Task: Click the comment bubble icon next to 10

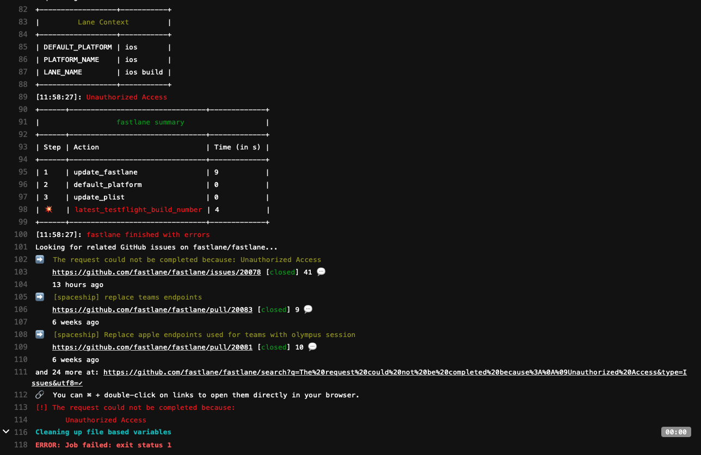Action: click(312, 347)
